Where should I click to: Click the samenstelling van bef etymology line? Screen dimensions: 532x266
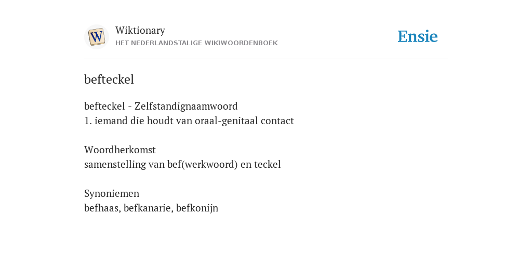click(x=182, y=165)
